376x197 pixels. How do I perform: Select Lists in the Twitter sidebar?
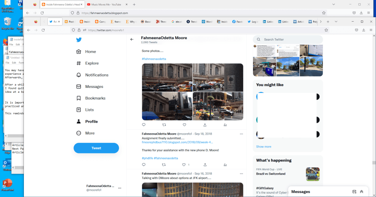pos(89,110)
